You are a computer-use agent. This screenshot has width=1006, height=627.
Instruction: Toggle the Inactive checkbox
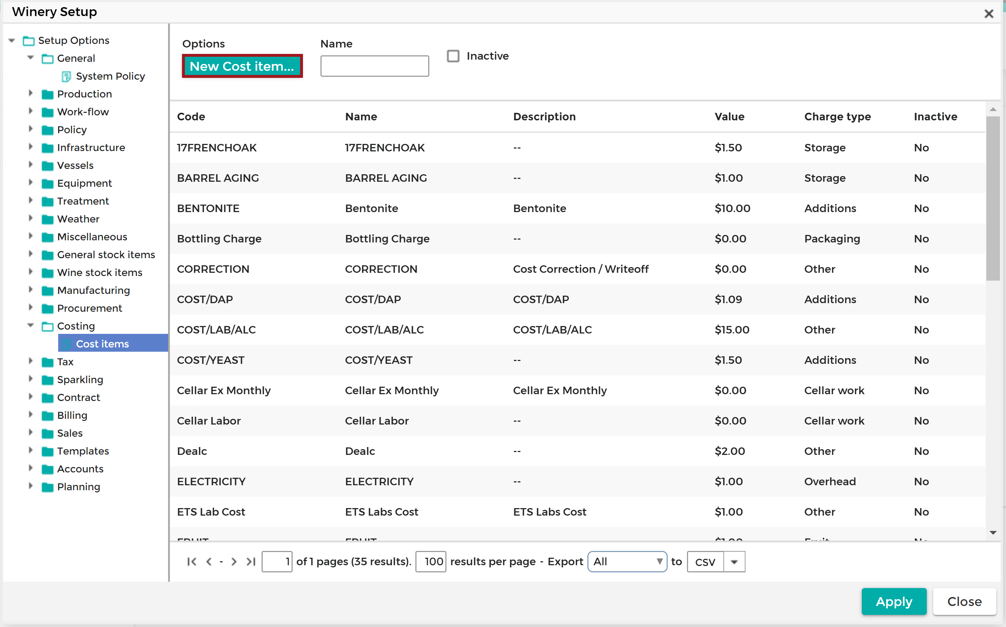pos(453,56)
